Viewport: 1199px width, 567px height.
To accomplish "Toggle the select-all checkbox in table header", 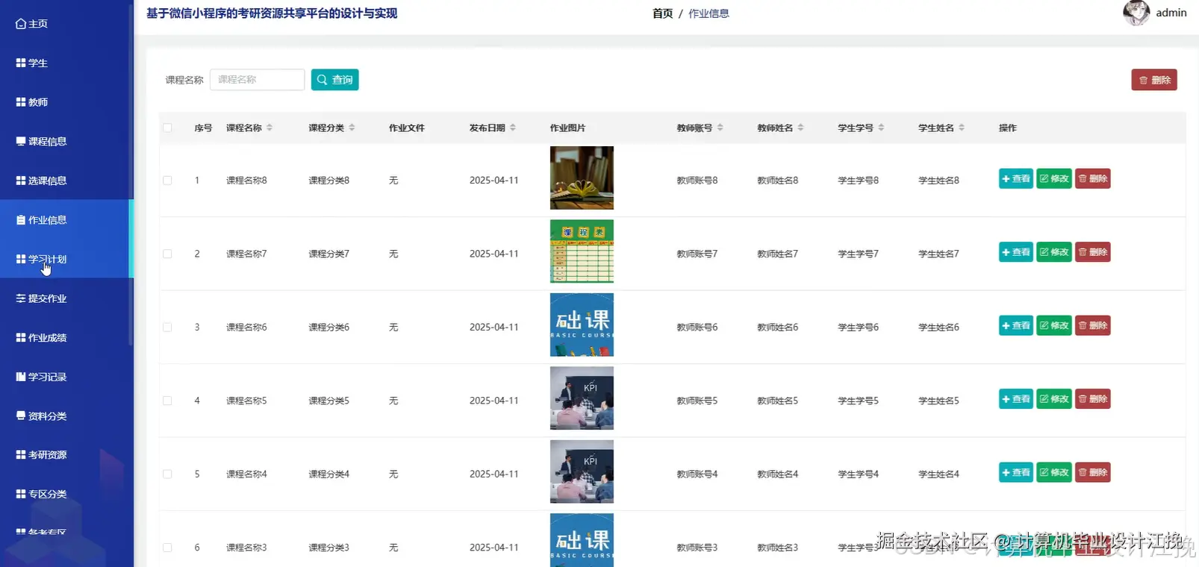I will click(167, 128).
